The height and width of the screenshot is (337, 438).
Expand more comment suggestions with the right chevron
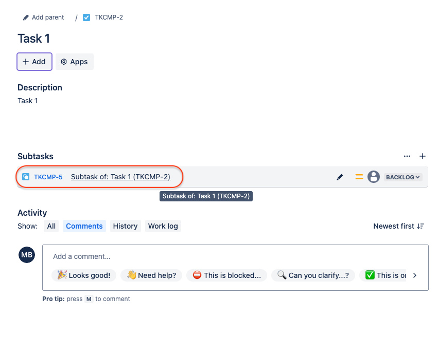tap(414, 275)
